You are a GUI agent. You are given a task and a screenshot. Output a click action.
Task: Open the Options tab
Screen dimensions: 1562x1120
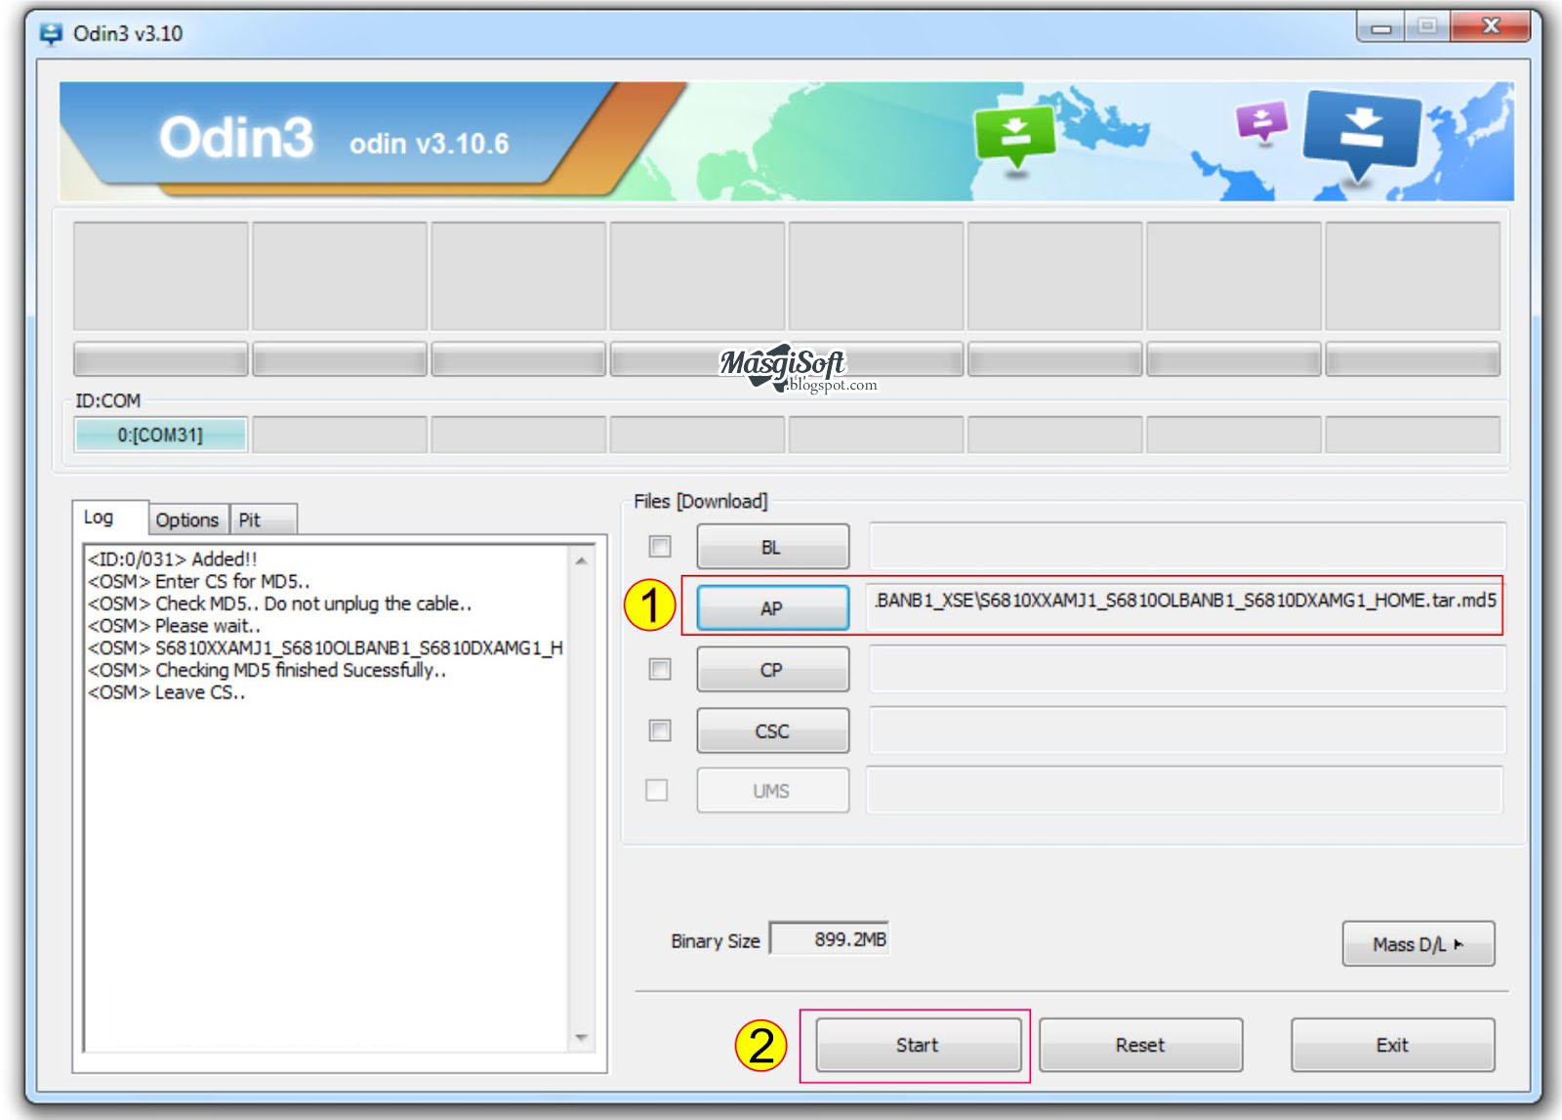187,519
